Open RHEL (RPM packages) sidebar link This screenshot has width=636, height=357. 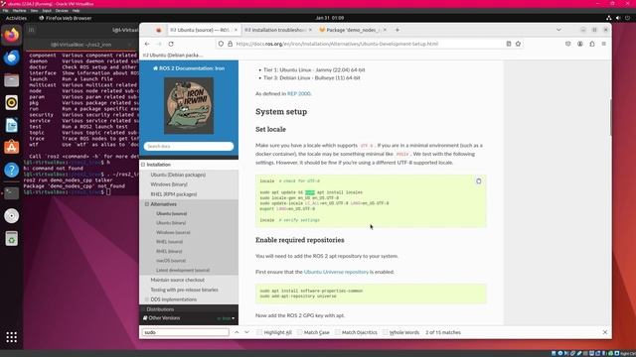pos(174,194)
